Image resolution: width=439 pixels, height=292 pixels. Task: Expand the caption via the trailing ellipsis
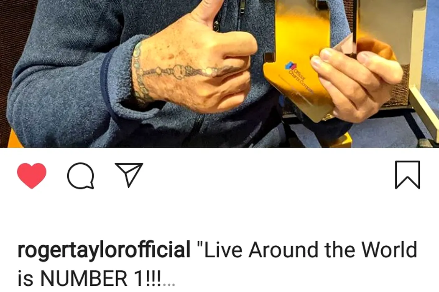click(x=169, y=284)
